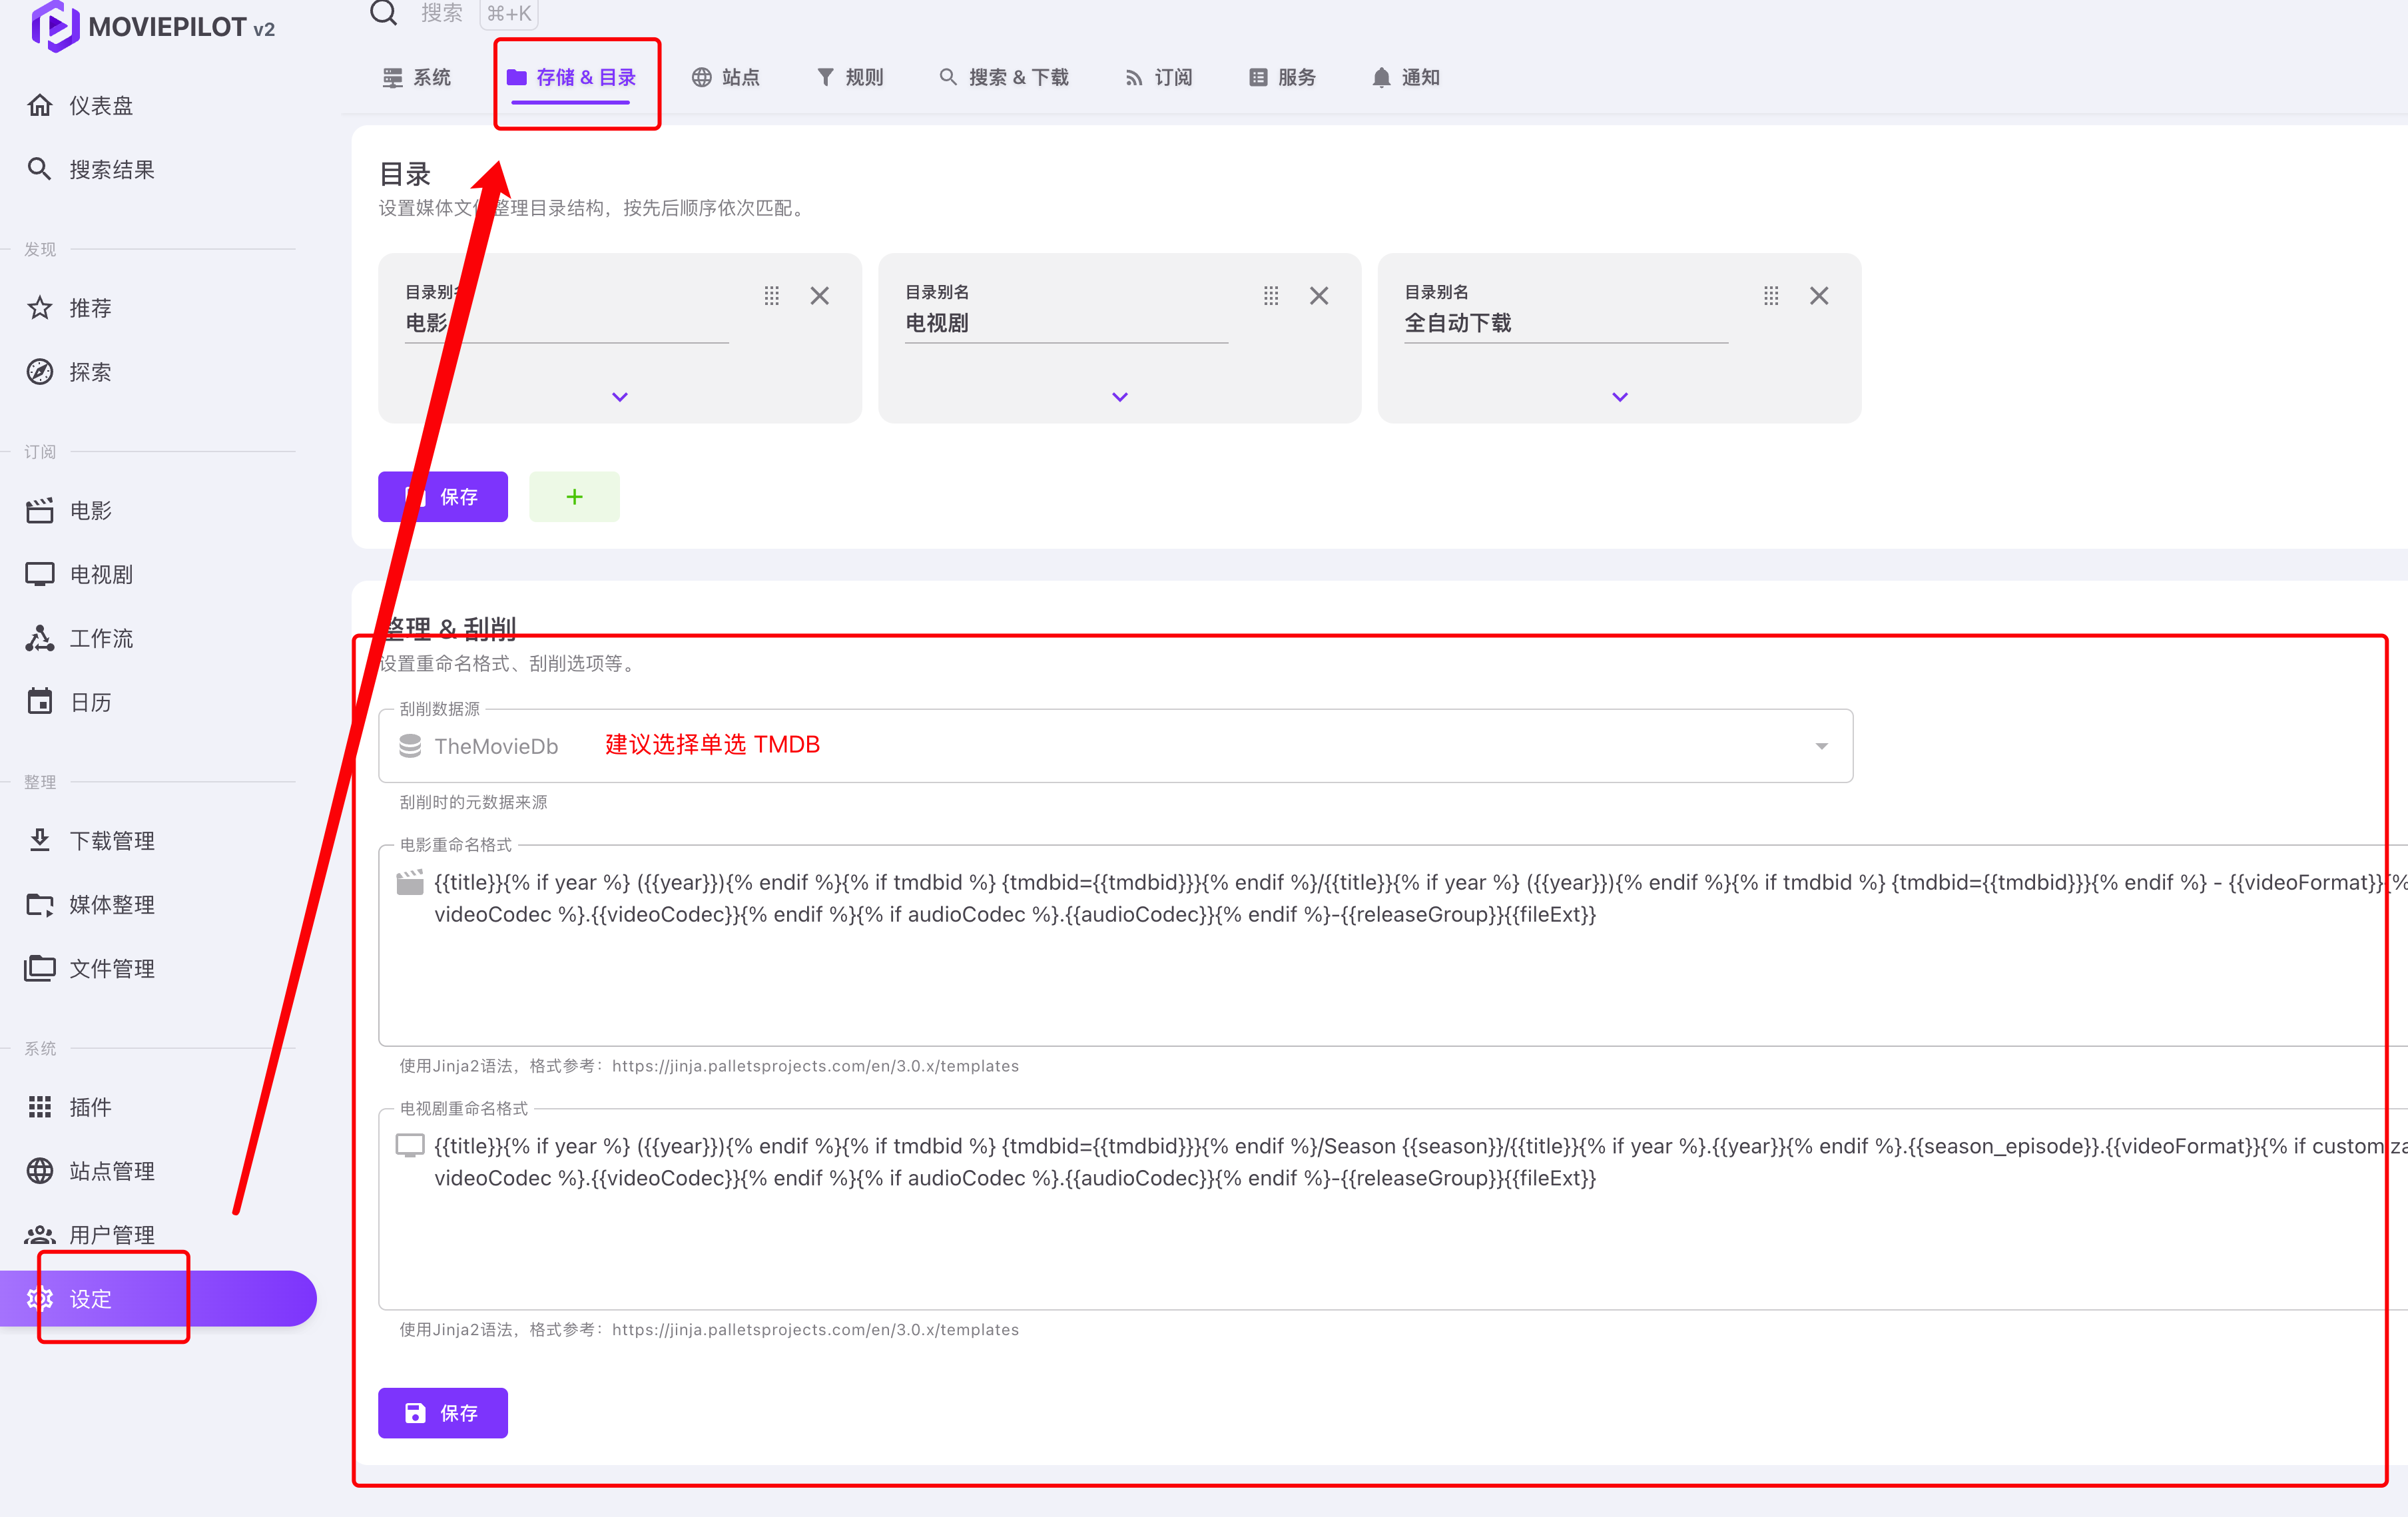Remove the 全自动下载 directory card
This screenshot has height=1517, width=2408.
(x=1819, y=296)
